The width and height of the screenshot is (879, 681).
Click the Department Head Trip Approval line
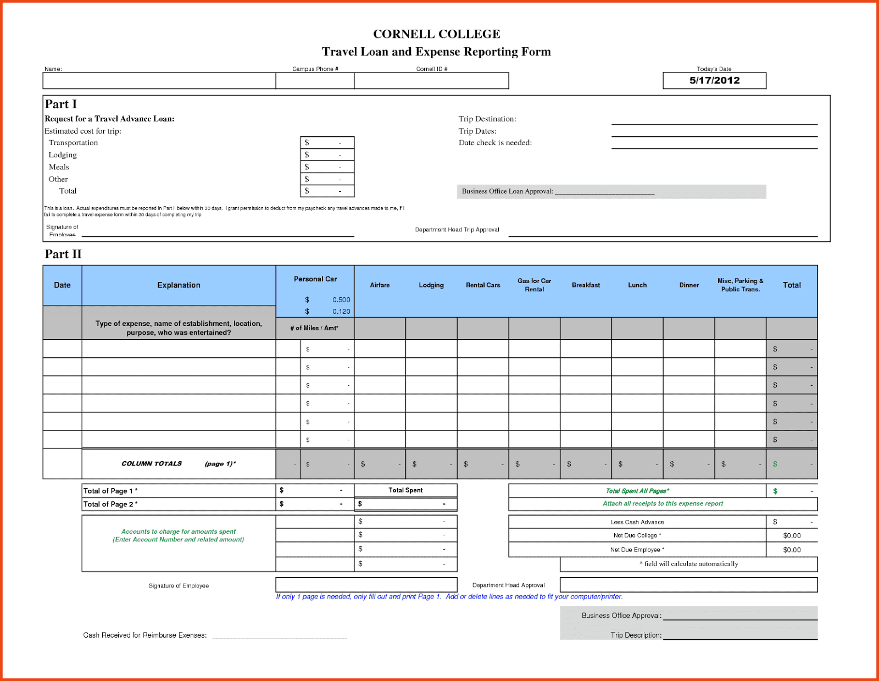tap(663, 231)
